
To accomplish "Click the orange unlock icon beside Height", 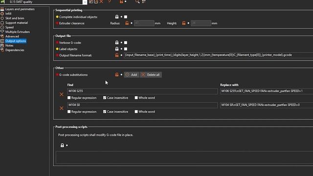I will 184,23.
